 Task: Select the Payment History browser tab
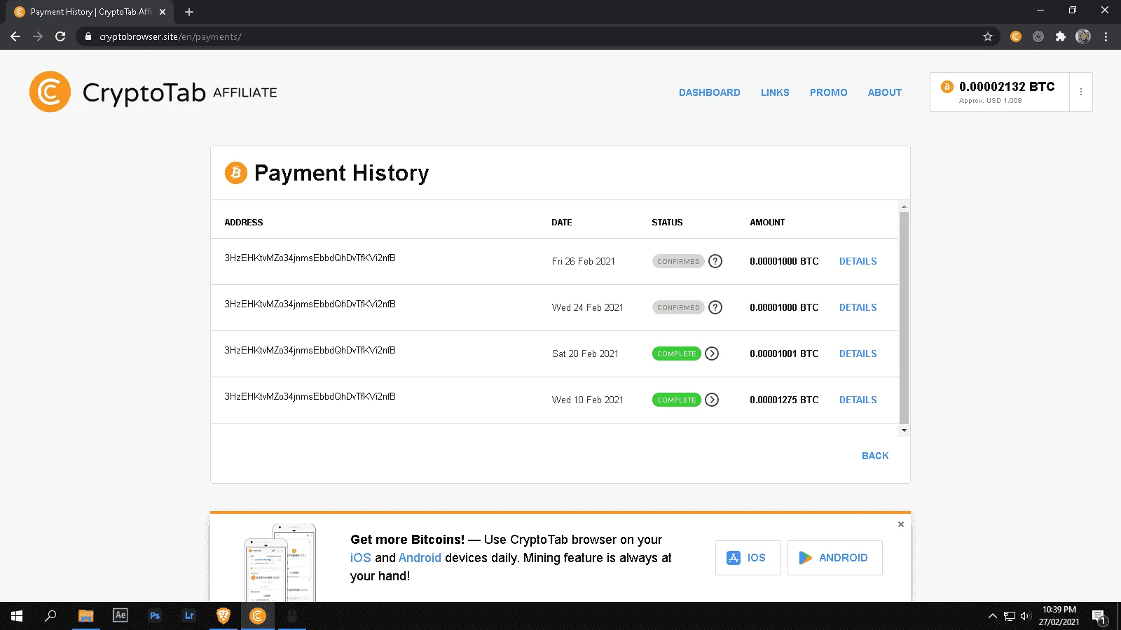click(x=90, y=12)
